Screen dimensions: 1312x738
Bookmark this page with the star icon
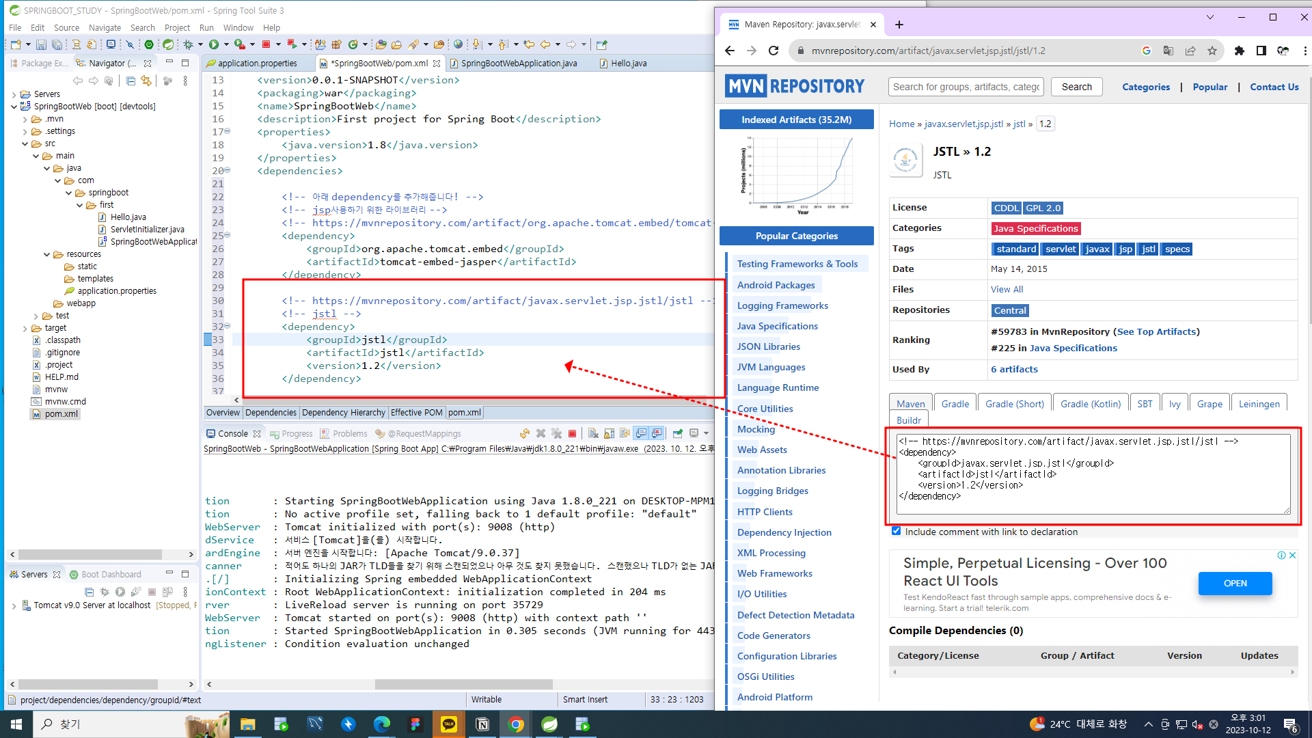point(1212,51)
